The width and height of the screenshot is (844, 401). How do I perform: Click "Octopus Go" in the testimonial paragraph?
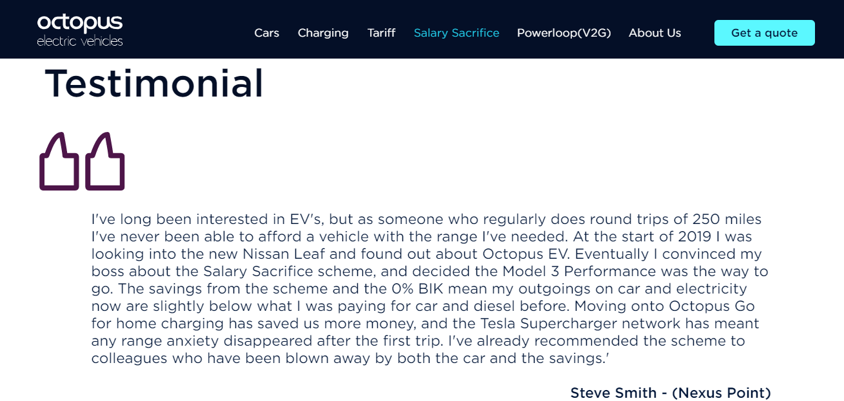711,306
